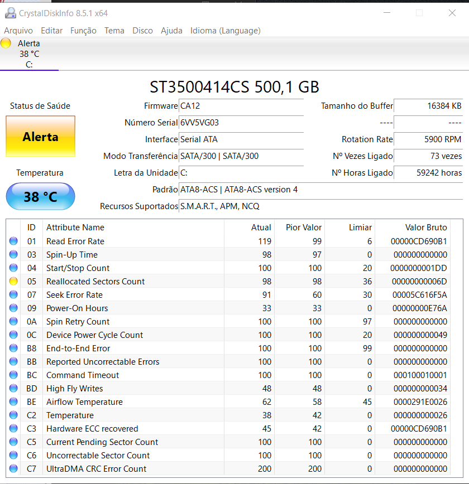Click the CrystalDiskInfo app icon in title bar
The height and width of the screenshot is (484, 469).
pos(11,13)
